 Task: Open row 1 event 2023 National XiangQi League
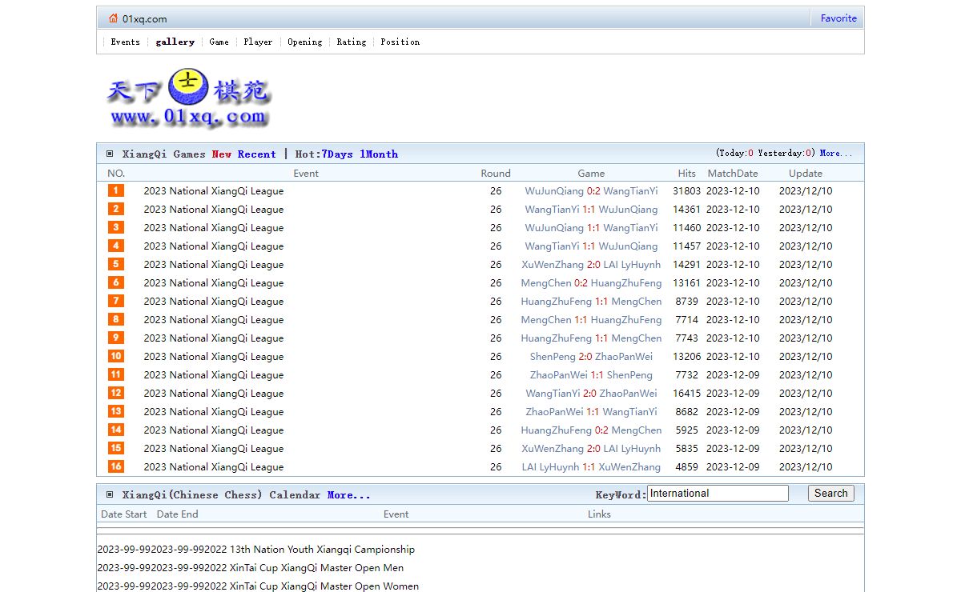click(214, 191)
